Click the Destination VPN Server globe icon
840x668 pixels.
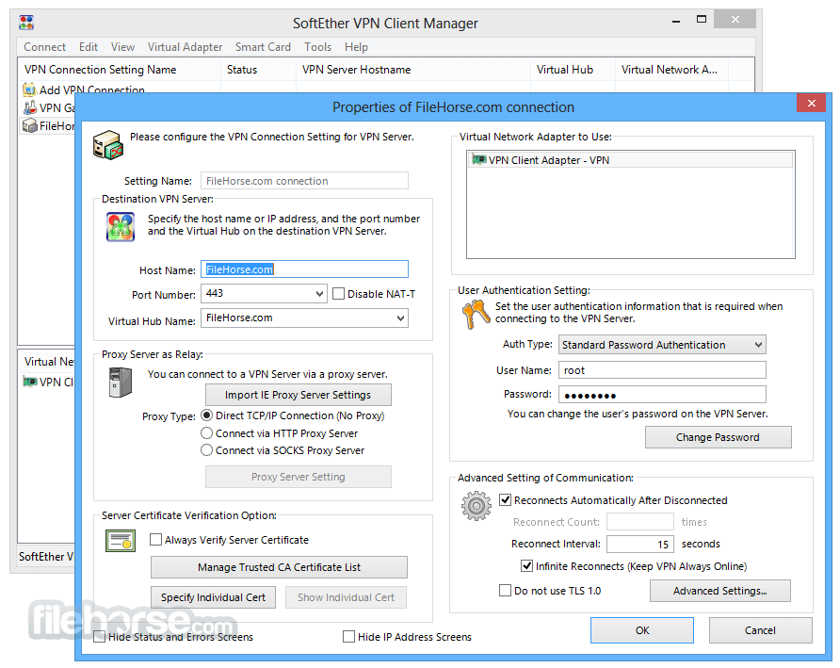point(121,227)
